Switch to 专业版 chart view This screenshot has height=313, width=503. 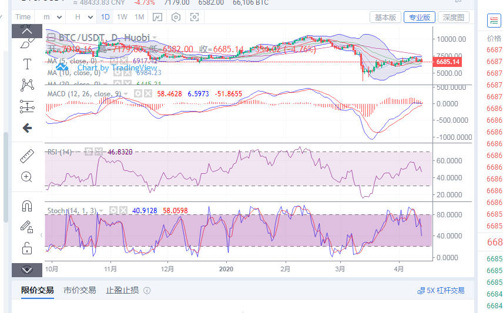420,17
